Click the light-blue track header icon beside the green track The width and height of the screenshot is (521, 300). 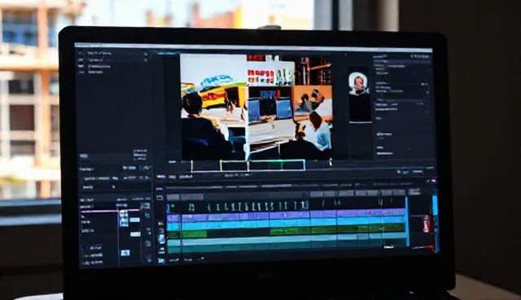(x=161, y=239)
